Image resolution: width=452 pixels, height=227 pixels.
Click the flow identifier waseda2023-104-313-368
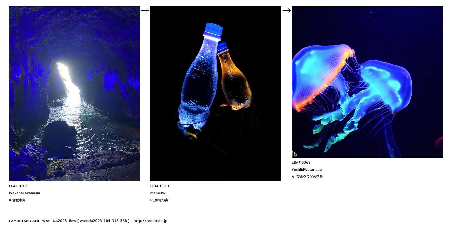[x=103, y=221]
